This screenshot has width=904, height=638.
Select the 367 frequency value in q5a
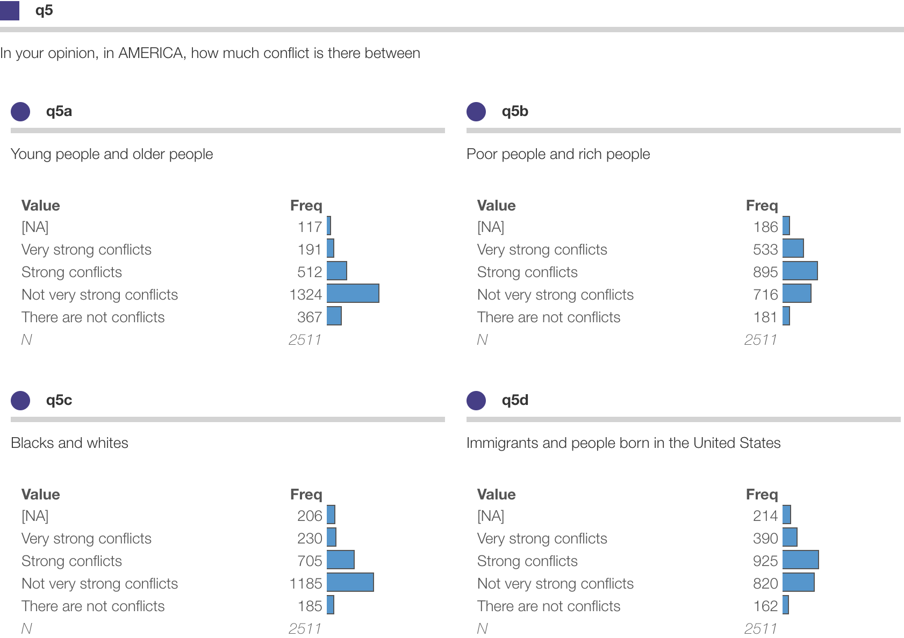pyautogui.click(x=310, y=317)
